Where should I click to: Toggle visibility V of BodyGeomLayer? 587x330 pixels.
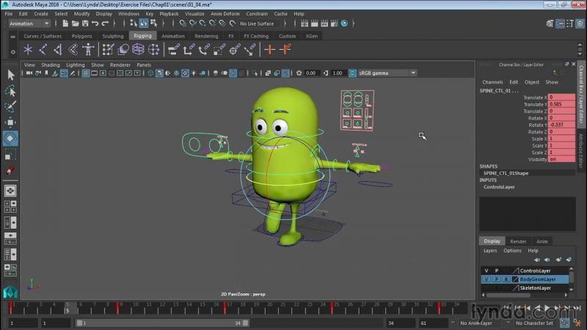pyautogui.click(x=486, y=279)
